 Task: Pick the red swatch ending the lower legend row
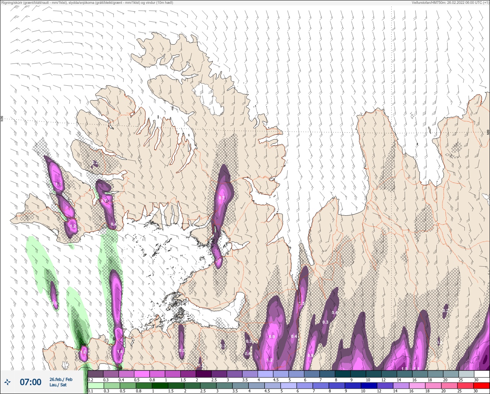pos(482,386)
